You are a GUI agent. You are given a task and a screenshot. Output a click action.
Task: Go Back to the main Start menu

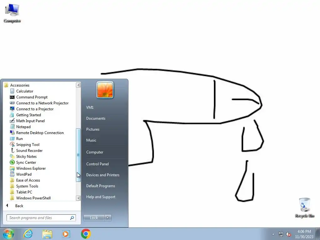19,206
